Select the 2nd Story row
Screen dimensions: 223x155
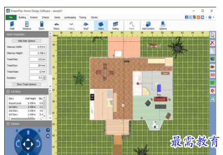coord(25,111)
